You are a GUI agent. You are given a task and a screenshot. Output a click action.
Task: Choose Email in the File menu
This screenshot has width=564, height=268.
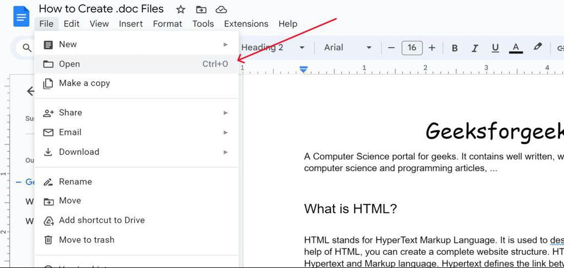pyautogui.click(x=137, y=132)
